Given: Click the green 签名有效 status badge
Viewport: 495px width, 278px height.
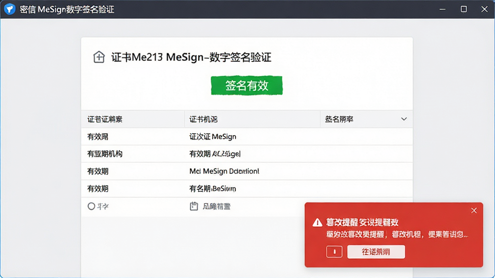Looking at the screenshot, I should click(x=247, y=85).
